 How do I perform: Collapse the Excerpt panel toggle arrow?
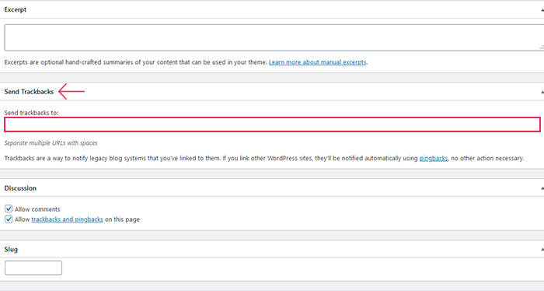tap(542, 10)
